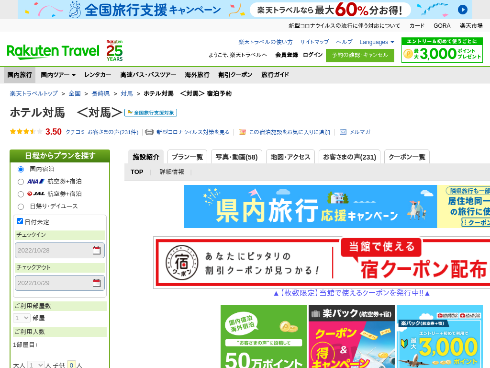The width and height of the screenshot is (490, 368).
Task: Open the 部屋 room count dropdown
Action: point(22,318)
